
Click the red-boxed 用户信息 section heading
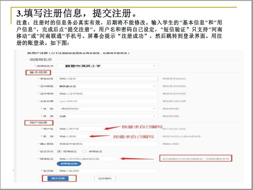click(x=38, y=122)
